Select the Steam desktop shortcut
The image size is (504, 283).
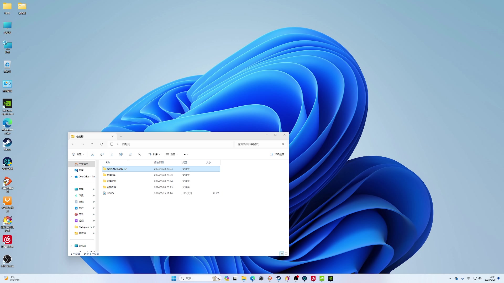[7, 144]
